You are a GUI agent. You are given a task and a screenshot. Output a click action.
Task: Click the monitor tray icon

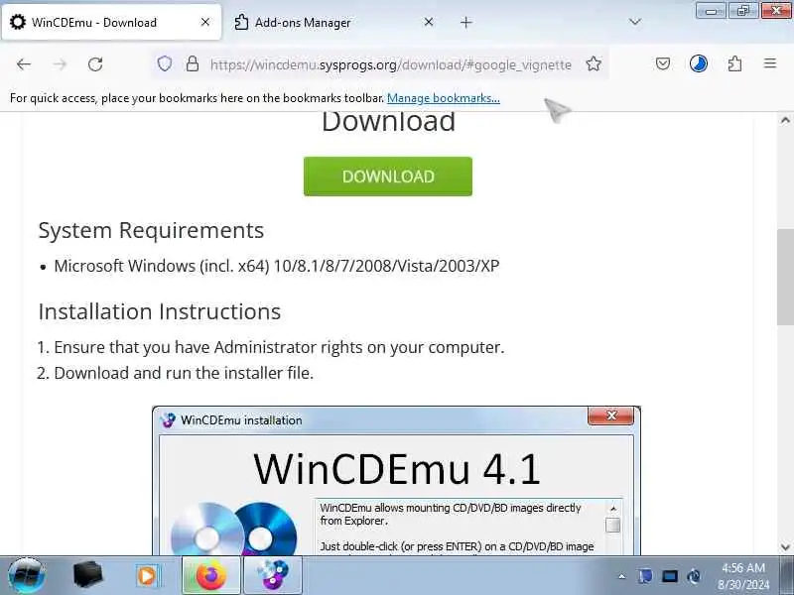[x=669, y=576]
